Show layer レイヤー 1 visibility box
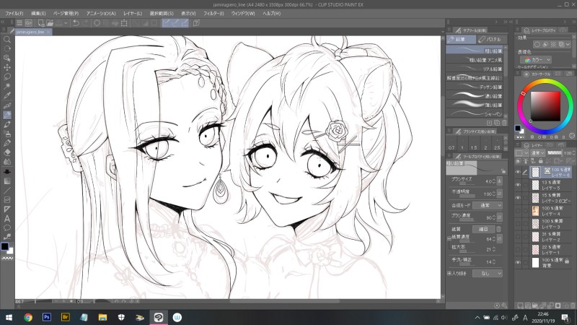This screenshot has height=325, width=577. 518,249
